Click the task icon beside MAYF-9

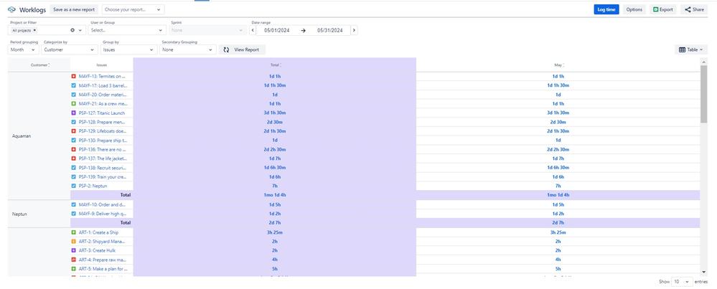coord(74,214)
